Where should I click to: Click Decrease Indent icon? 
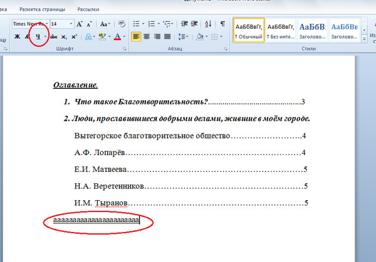(x=184, y=24)
